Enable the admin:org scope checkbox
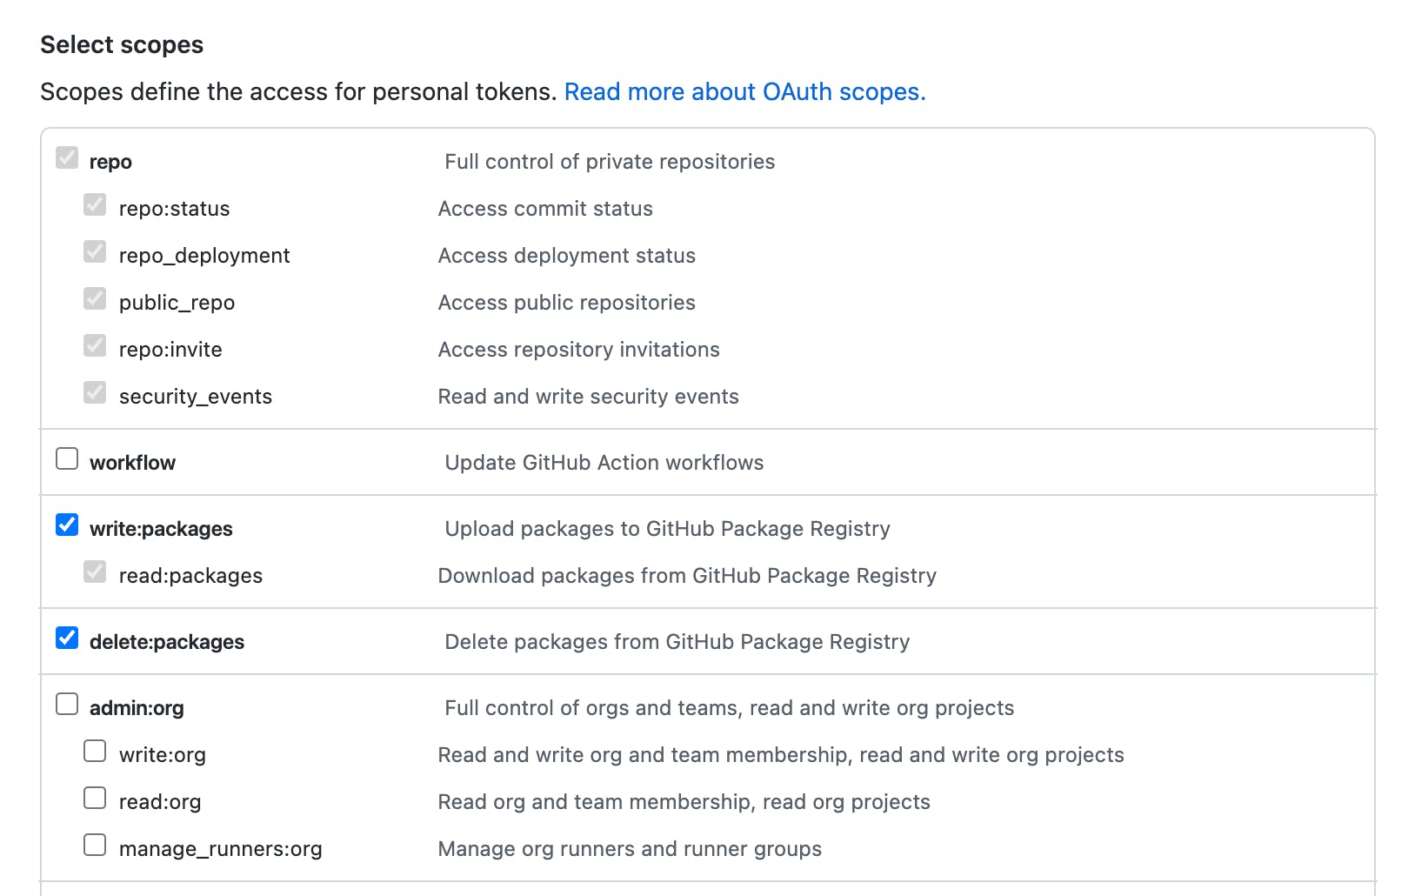The height and width of the screenshot is (896, 1428). [67, 704]
